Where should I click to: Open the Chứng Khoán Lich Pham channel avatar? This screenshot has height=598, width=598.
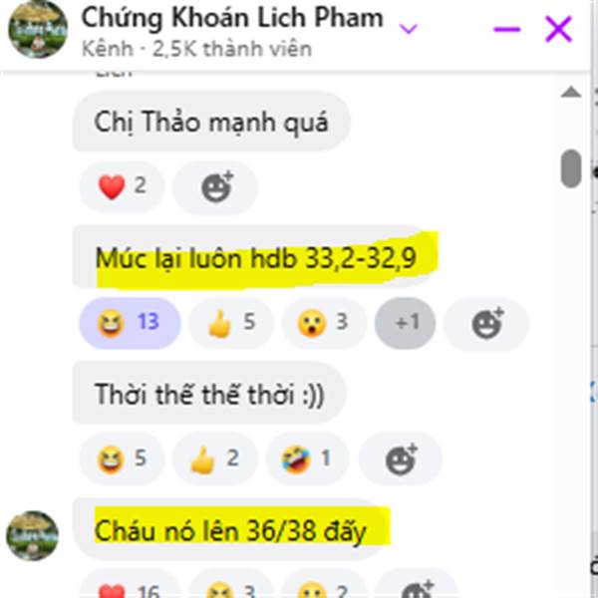[x=38, y=29]
